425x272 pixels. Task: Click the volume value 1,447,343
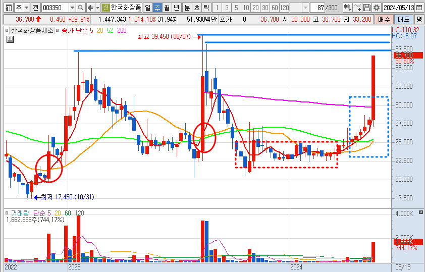click(x=112, y=19)
